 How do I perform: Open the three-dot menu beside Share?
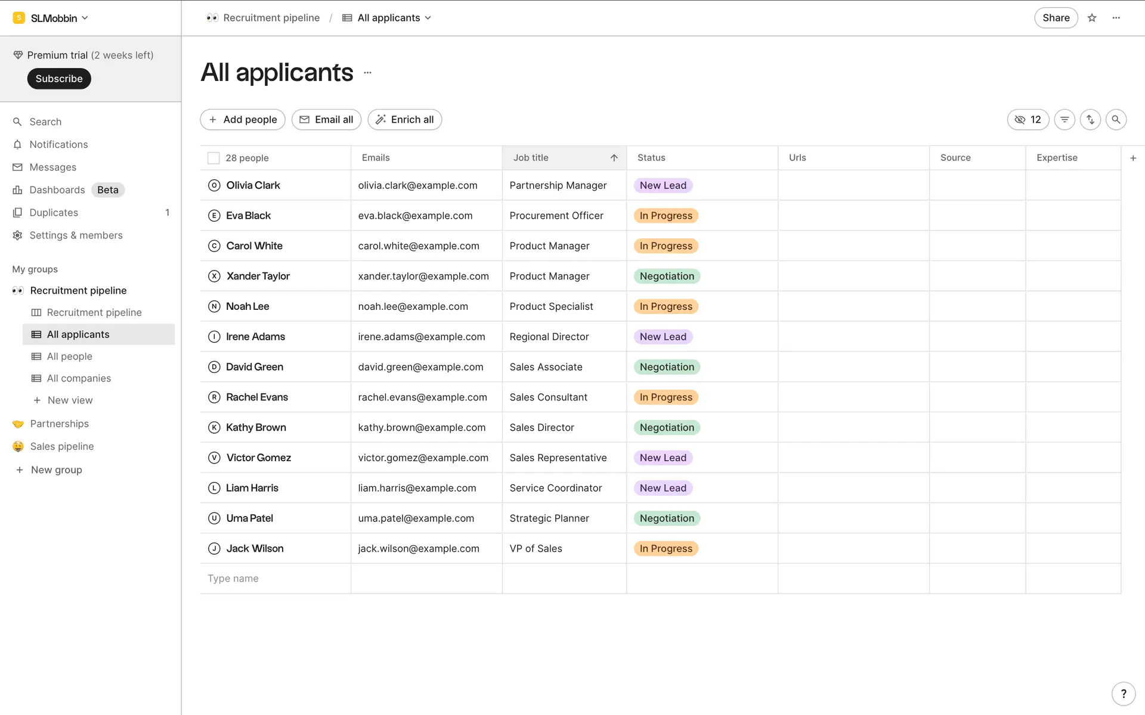pos(1116,18)
